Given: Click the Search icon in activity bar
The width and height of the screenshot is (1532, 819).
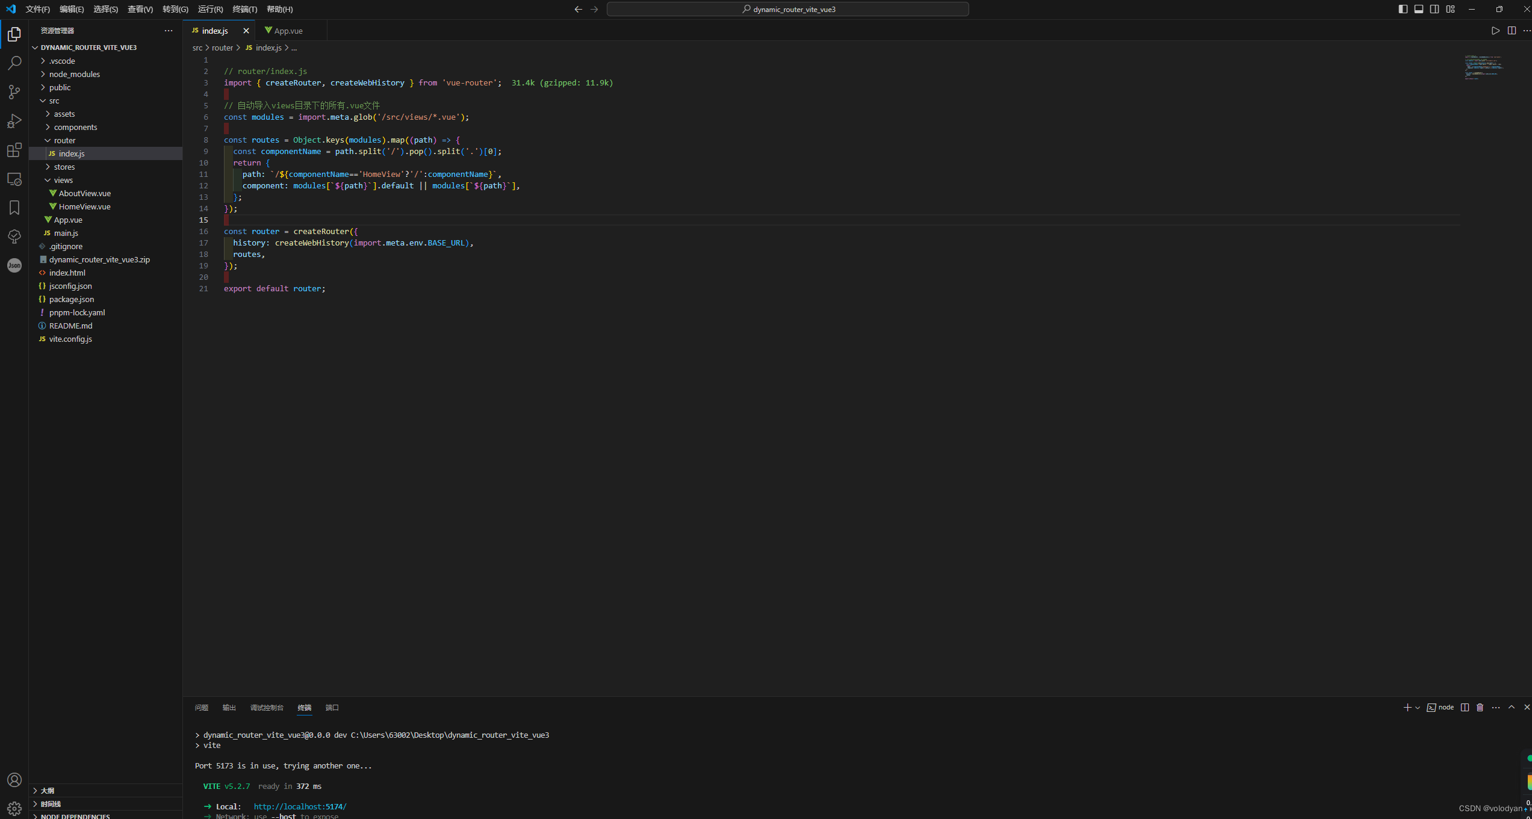Looking at the screenshot, I should (13, 62).
